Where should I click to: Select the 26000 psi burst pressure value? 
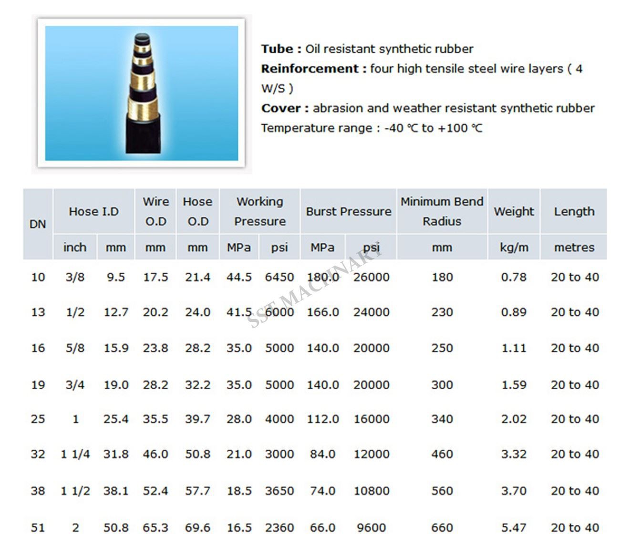point(371,277)
